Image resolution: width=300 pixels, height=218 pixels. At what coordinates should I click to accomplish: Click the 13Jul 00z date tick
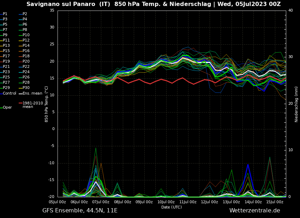[231, 202]
